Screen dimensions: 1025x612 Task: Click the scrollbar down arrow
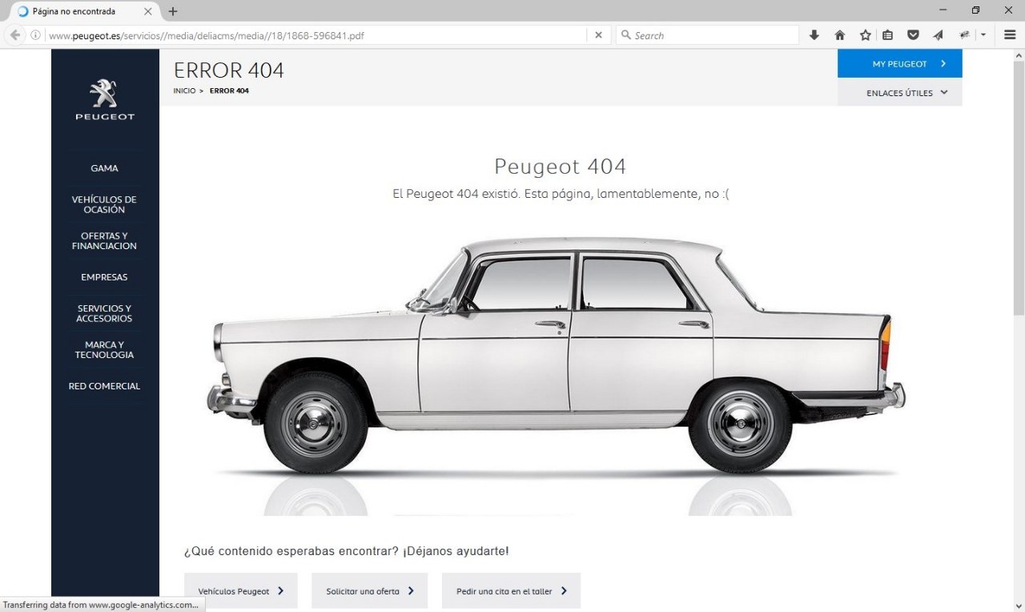click(x=1019, y=605)
